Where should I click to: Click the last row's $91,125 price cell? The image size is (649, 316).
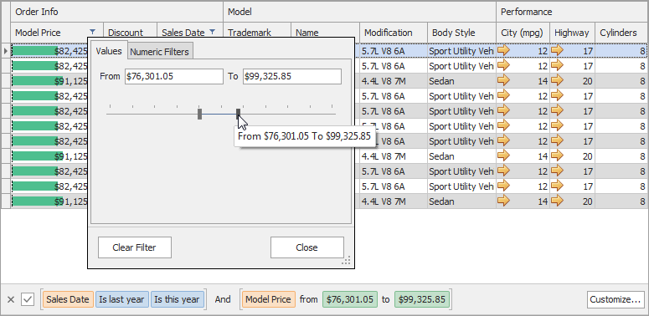click(x=49, y=201)
